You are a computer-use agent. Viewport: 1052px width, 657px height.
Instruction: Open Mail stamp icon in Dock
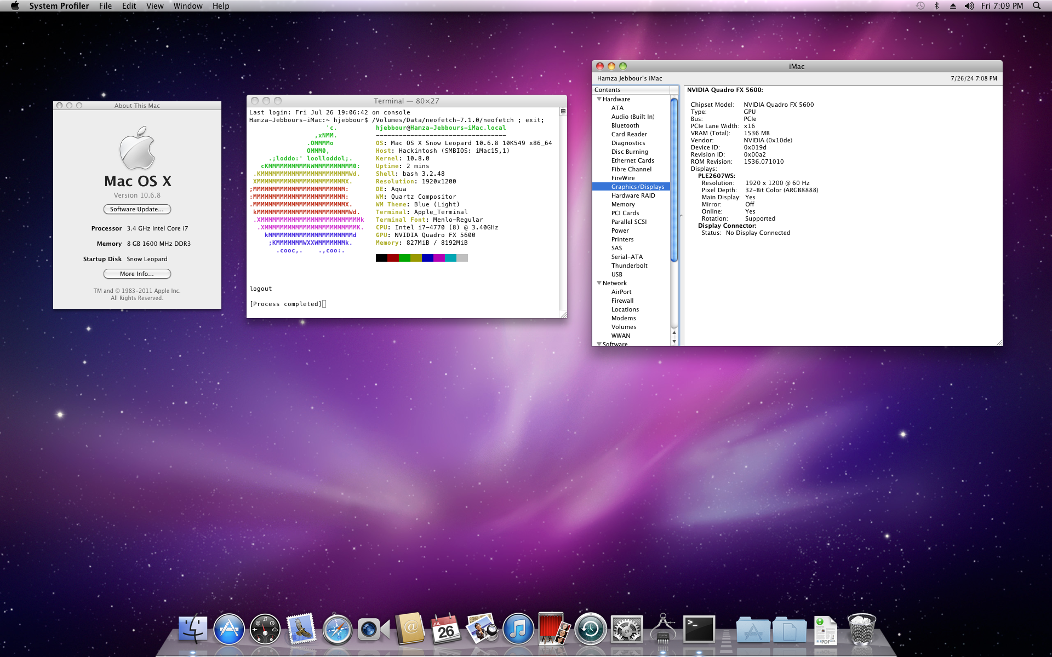(301, 629)
